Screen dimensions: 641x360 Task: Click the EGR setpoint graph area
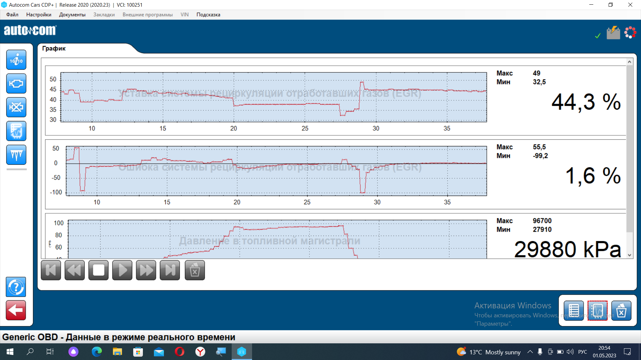coord(273,97)
